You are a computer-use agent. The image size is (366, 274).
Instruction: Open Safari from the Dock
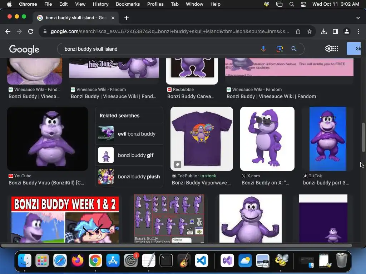(60, 260)
